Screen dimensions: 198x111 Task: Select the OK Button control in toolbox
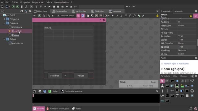pos(167,81)
